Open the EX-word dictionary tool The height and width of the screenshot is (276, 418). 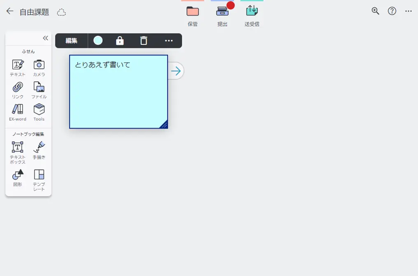pos(18,112)
